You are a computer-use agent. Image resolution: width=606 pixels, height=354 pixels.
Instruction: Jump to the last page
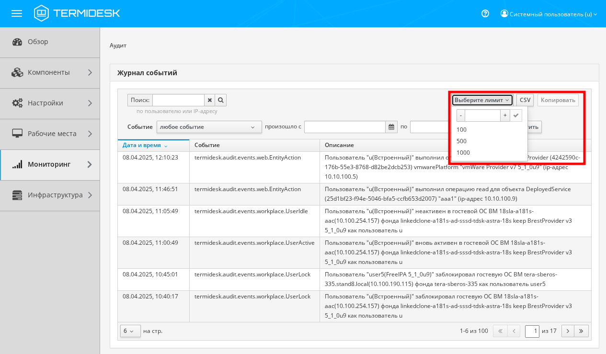582,331
